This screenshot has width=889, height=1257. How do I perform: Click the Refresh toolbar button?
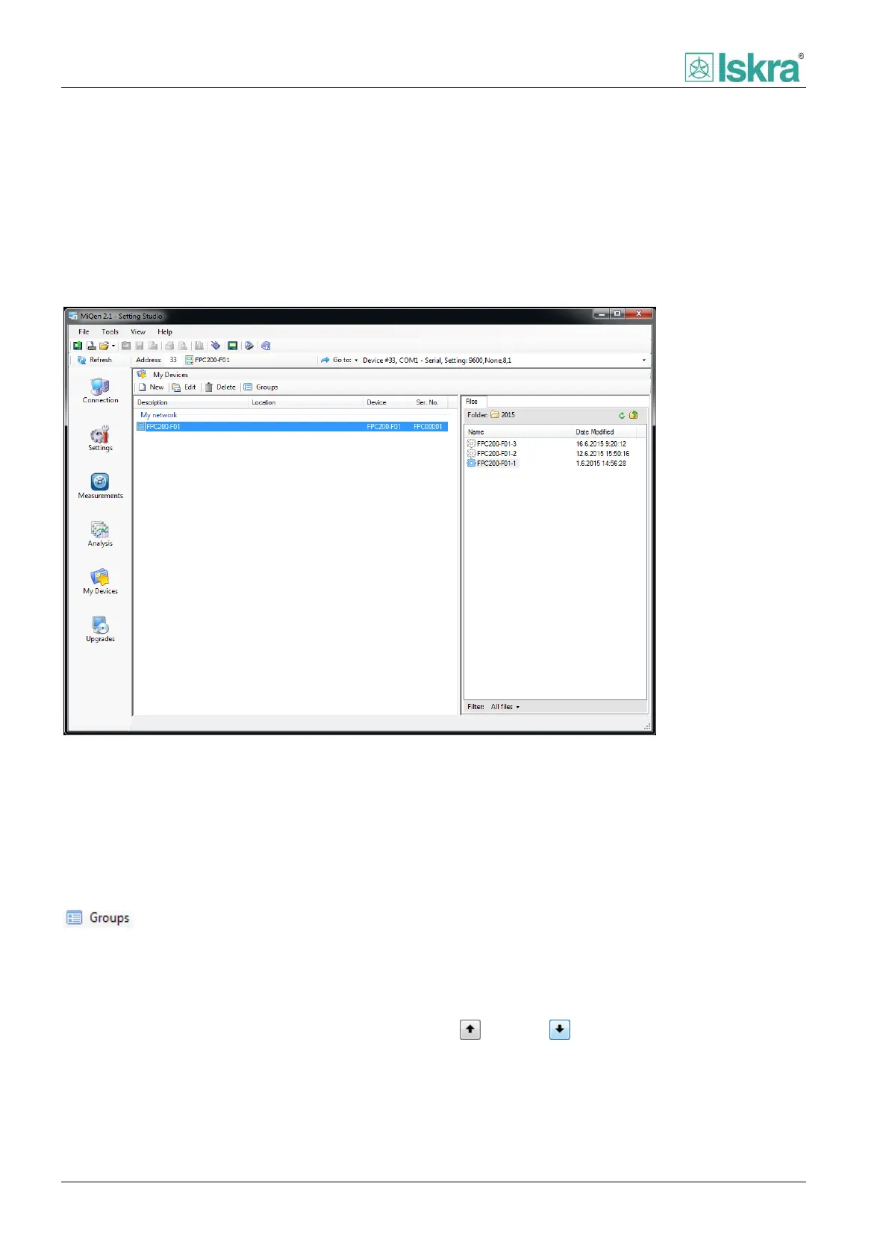pos(95,360)
